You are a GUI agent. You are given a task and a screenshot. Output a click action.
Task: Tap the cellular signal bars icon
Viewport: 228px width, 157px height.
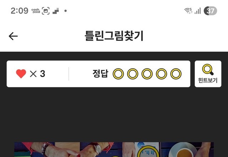click(198, 11)
